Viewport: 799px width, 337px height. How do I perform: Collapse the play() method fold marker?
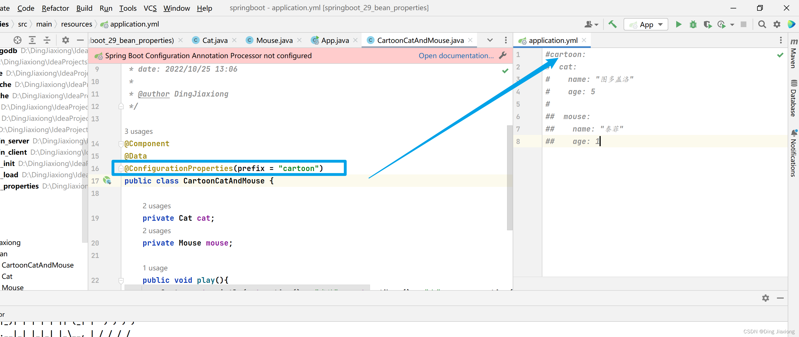click(x=121, y=280)
